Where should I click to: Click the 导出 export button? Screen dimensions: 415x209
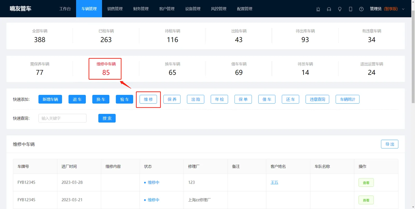pos(390,144)
